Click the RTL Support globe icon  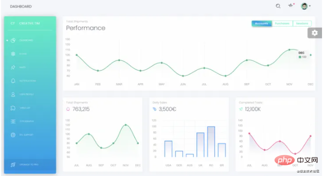[13, 135]
